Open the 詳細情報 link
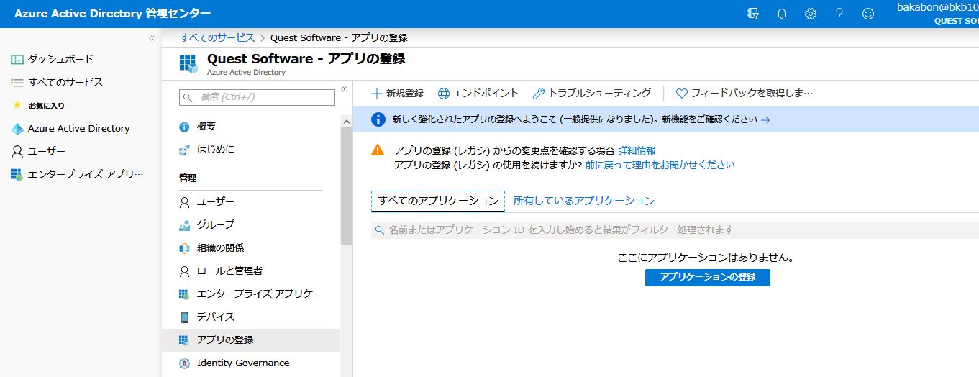The image size is (979, 377). click(637, 150)
